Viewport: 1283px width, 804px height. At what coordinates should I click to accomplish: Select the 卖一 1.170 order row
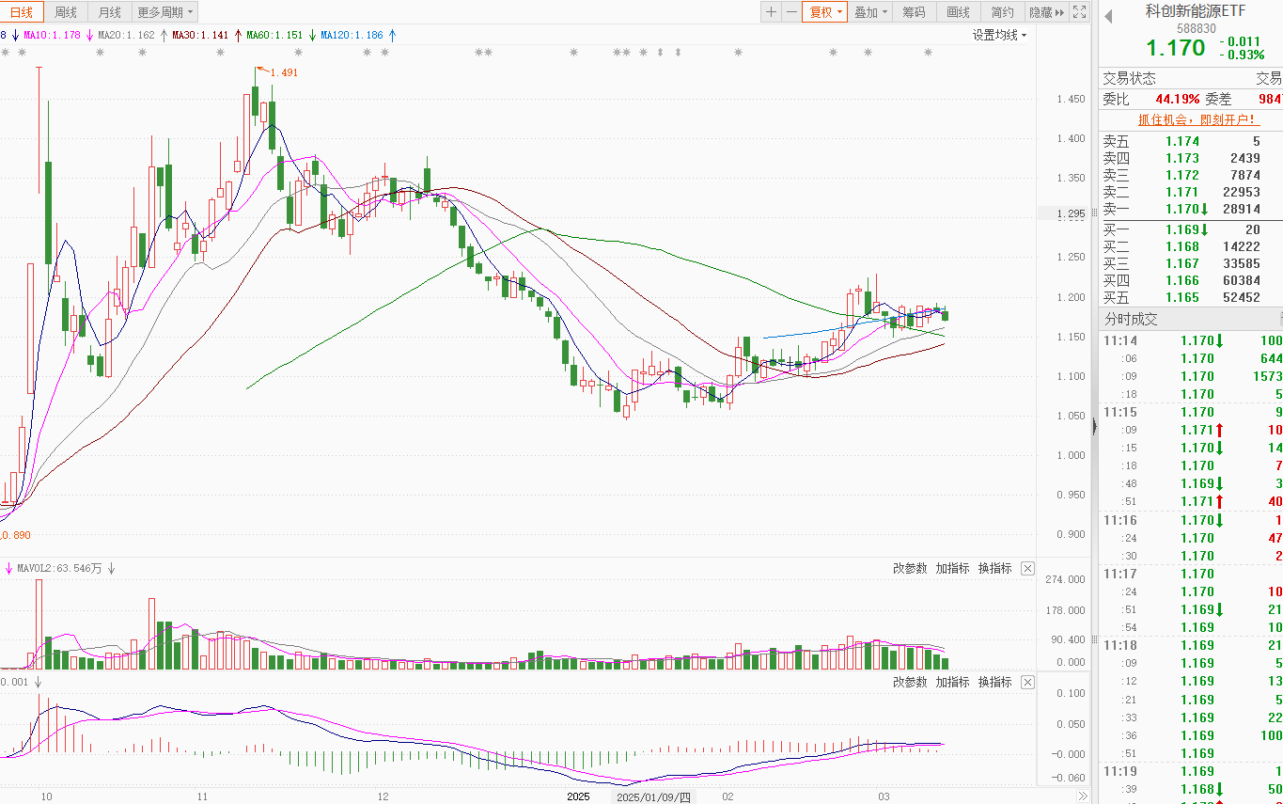click(x=1192, y=209)
